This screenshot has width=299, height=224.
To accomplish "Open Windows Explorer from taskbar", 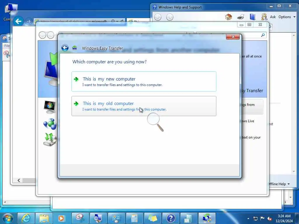I will (44, 218).
